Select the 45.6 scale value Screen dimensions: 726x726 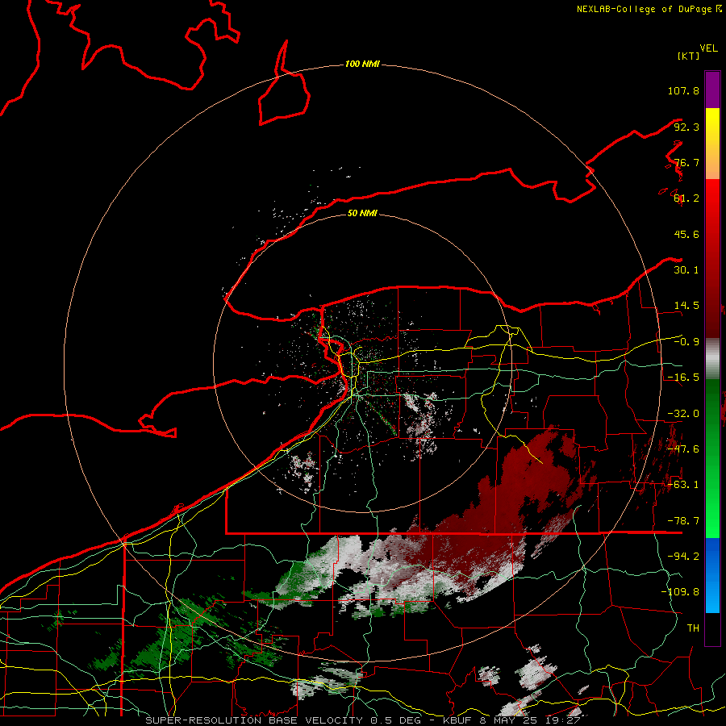(x=686, y=234)
